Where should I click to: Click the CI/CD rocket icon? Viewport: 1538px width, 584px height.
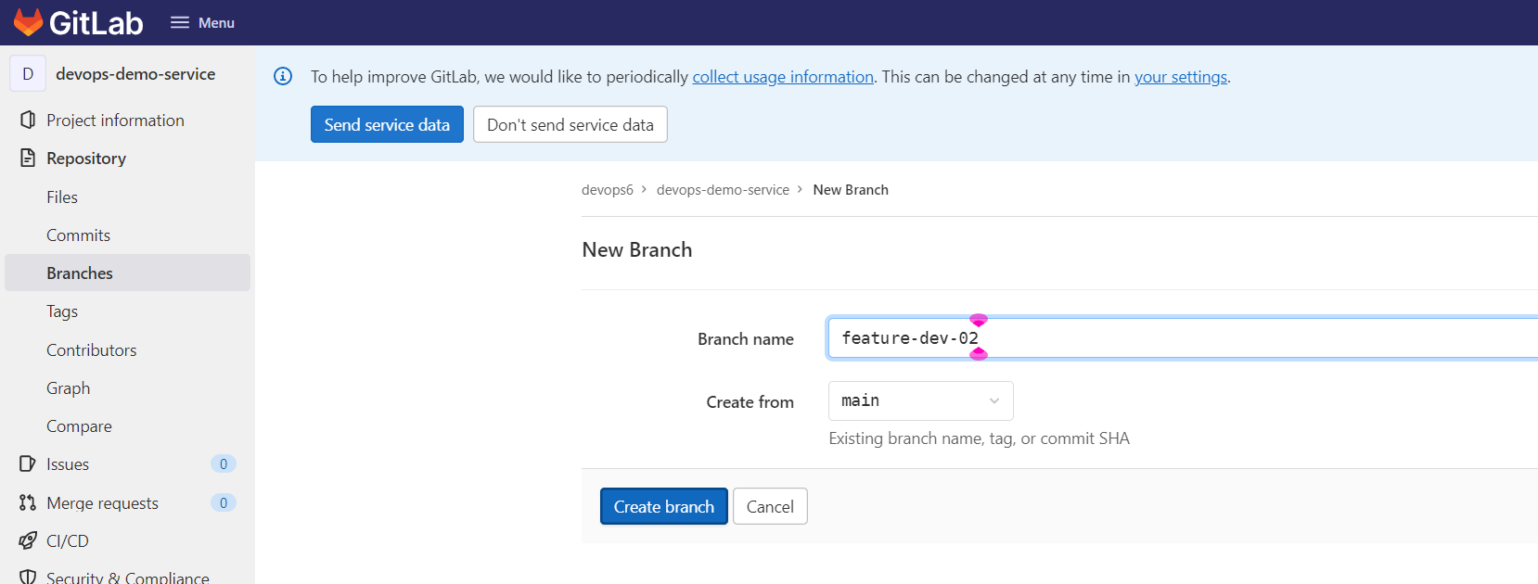tap(28, 540)
